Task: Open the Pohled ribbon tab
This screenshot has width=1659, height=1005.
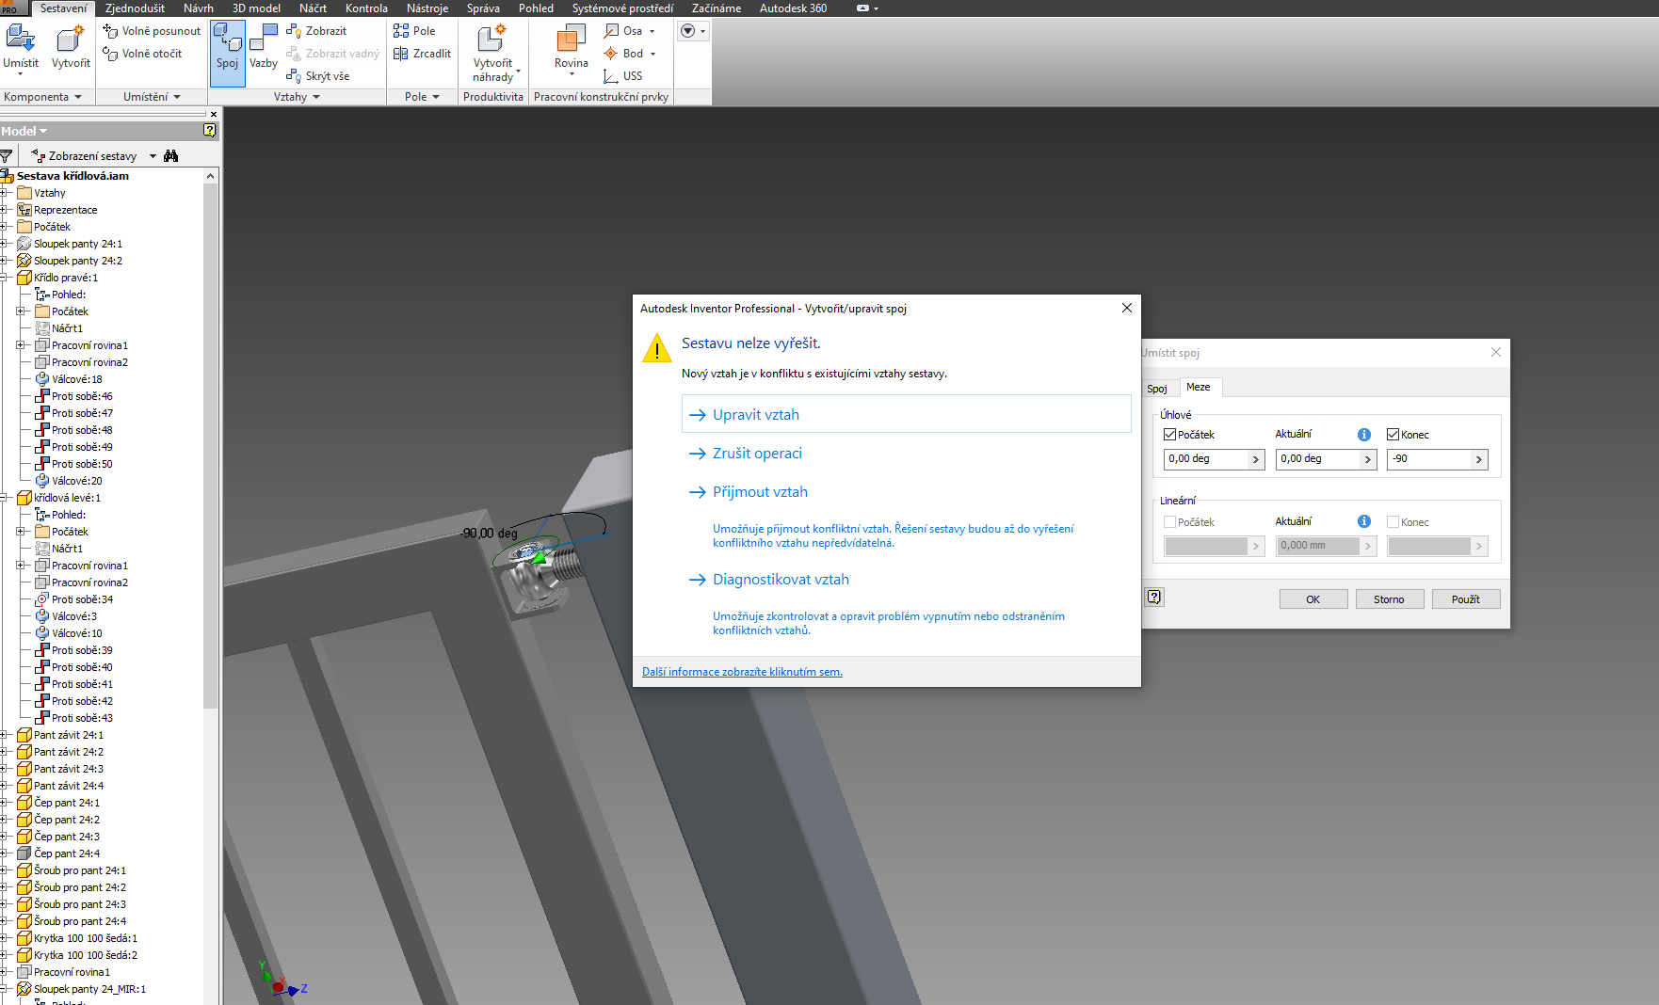Action: [536, 8]
